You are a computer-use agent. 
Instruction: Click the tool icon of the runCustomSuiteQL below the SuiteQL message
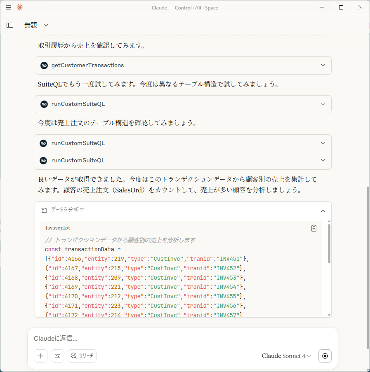click(x=44, y=104)
